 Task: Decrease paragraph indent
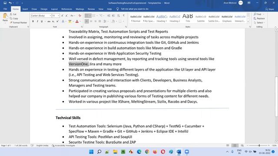(109, 16)
